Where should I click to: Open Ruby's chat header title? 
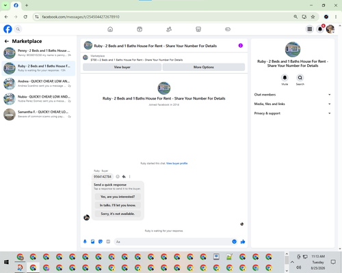tap(155, 46)
